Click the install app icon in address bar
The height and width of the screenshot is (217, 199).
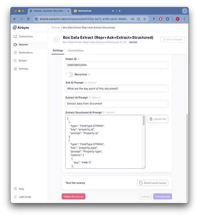(x=138, y=19)
